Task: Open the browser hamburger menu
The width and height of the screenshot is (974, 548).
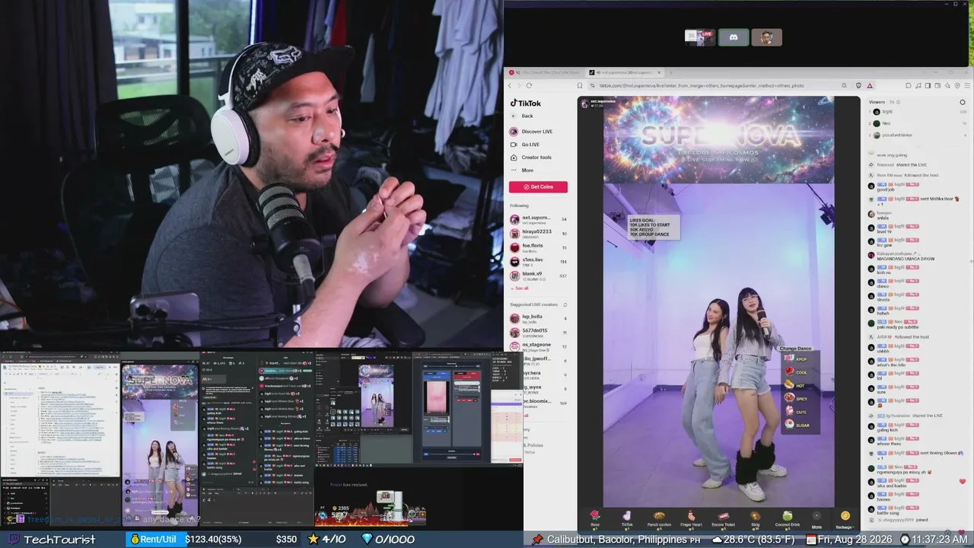Action: pos(966,85)
